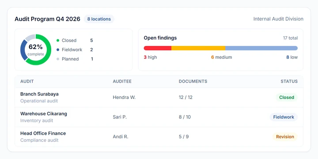Click the green Closed status badge
This screenshot has width=318, height=159.
point(287,97)
